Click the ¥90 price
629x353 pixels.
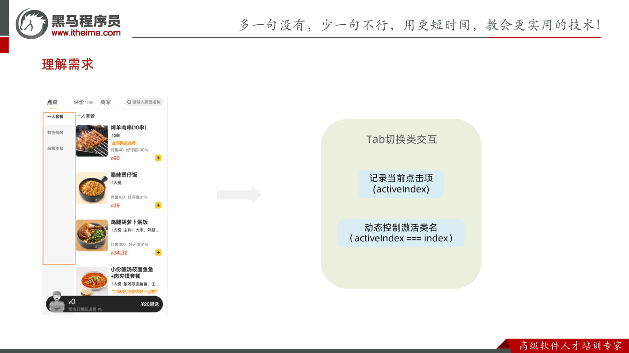(115, 158)
